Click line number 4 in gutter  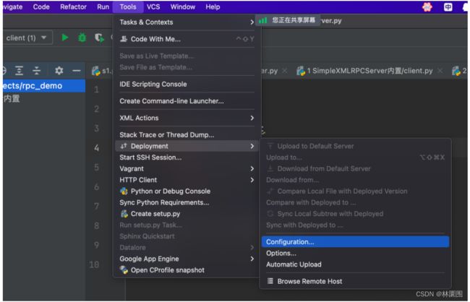point(96,147)
